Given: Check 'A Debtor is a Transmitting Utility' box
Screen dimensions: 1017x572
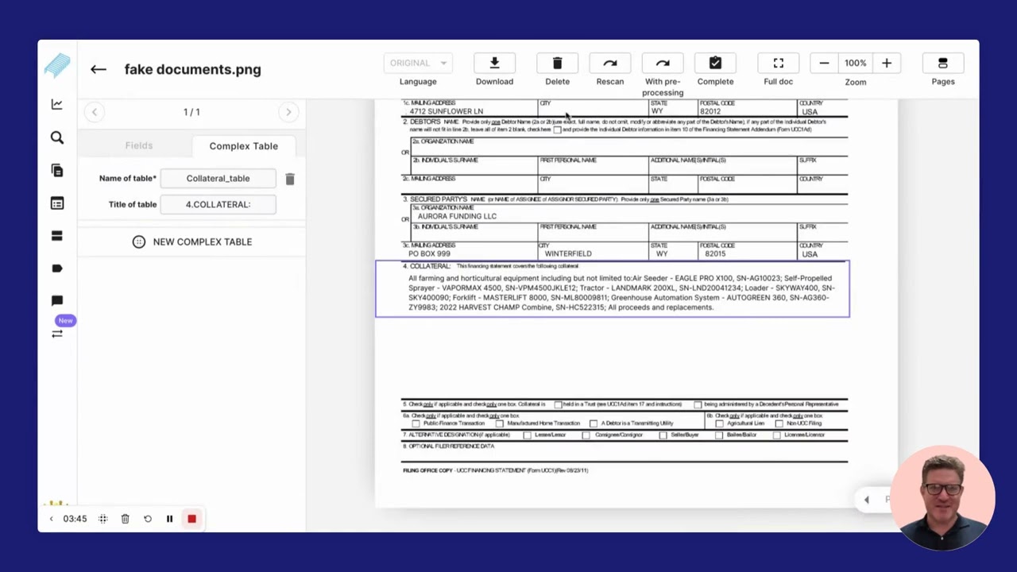Looking at the screenshot, I should pyautogui.click(x=594, y=423).
